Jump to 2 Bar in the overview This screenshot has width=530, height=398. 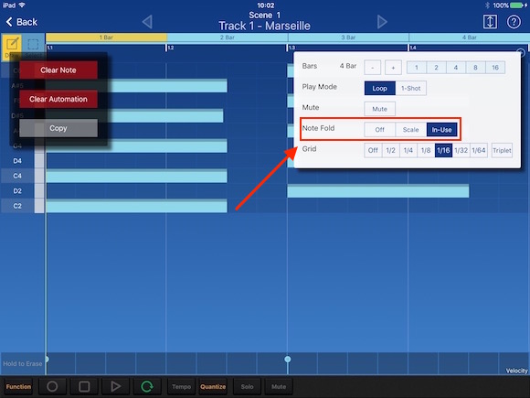(228, 38)
